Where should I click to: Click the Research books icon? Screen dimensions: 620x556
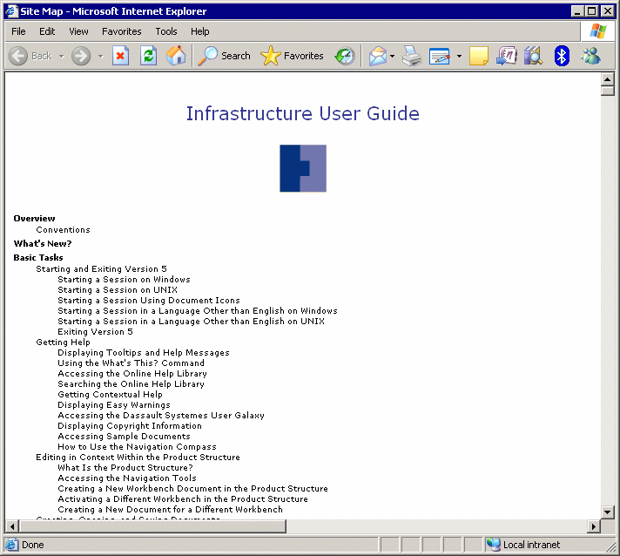pyautogui.click(x=533, y=56)
